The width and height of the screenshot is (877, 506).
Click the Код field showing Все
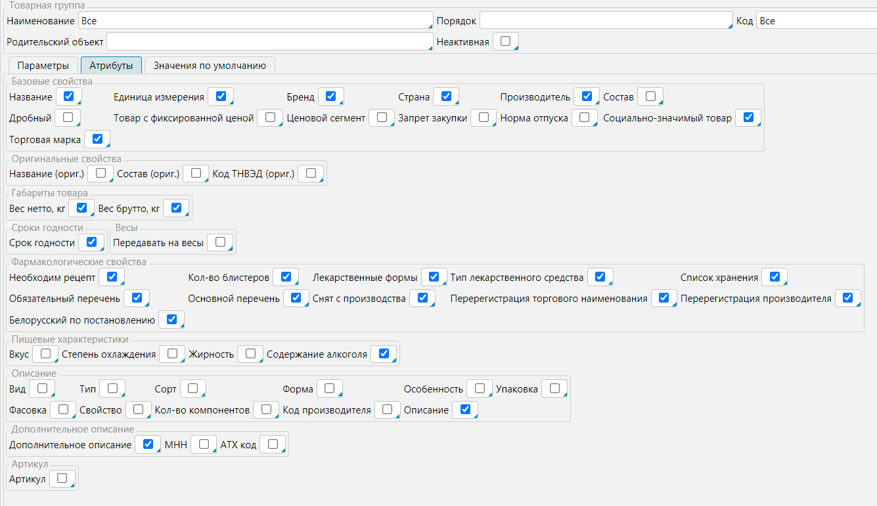pos(816,21)
